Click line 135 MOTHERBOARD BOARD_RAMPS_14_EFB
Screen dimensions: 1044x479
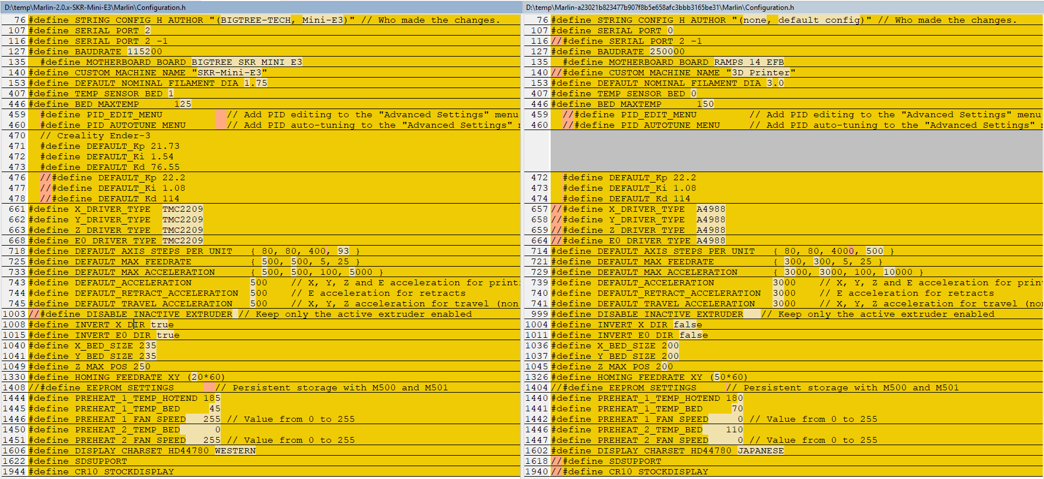point(783,62)
